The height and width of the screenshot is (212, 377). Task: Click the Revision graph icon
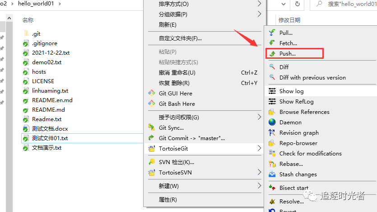pos(272,132)
